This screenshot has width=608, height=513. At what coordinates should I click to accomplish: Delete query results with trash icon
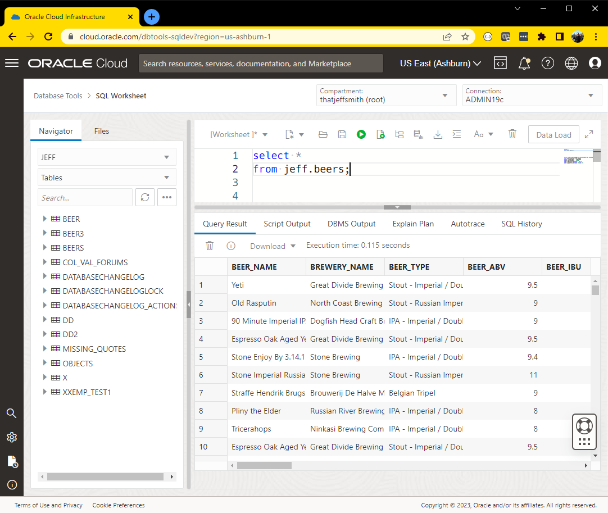point(210,246)
